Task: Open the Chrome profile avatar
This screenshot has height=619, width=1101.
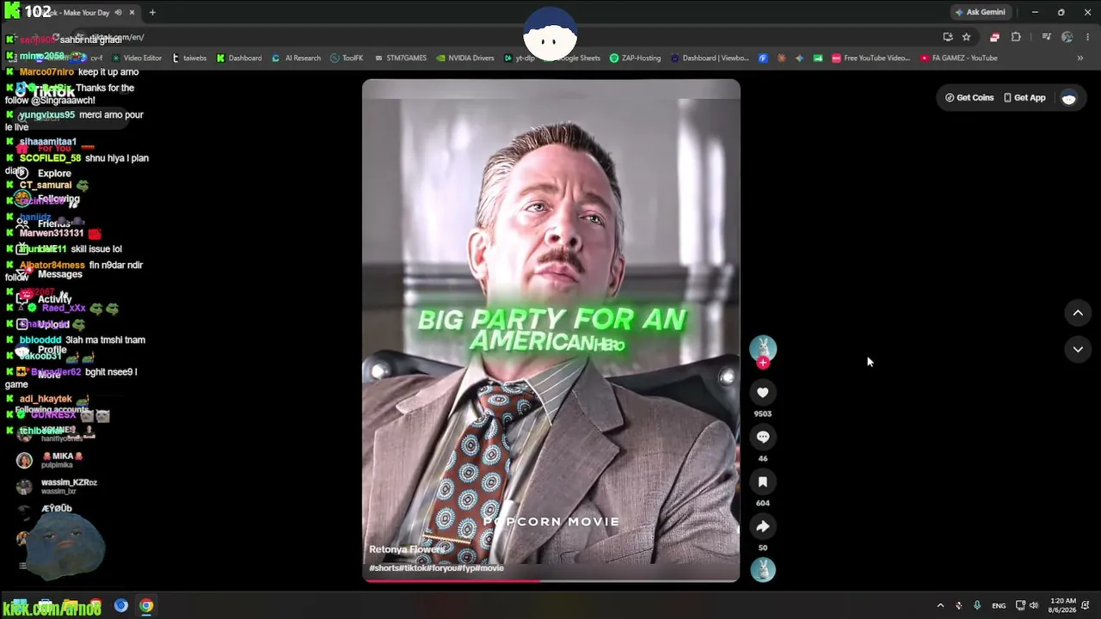Action: [1067, 37]
